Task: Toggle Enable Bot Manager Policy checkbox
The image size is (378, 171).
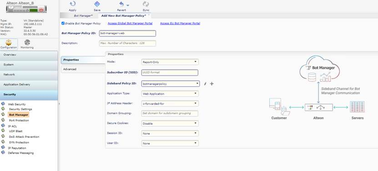Action: click(63, 23)
